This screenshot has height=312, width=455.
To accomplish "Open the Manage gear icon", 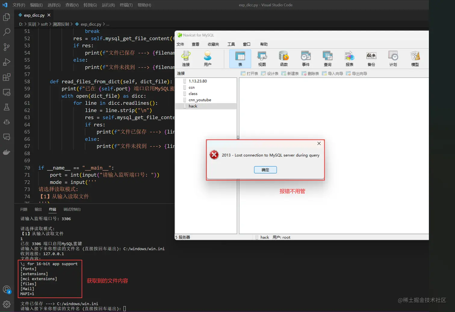I will pos(7,304).
